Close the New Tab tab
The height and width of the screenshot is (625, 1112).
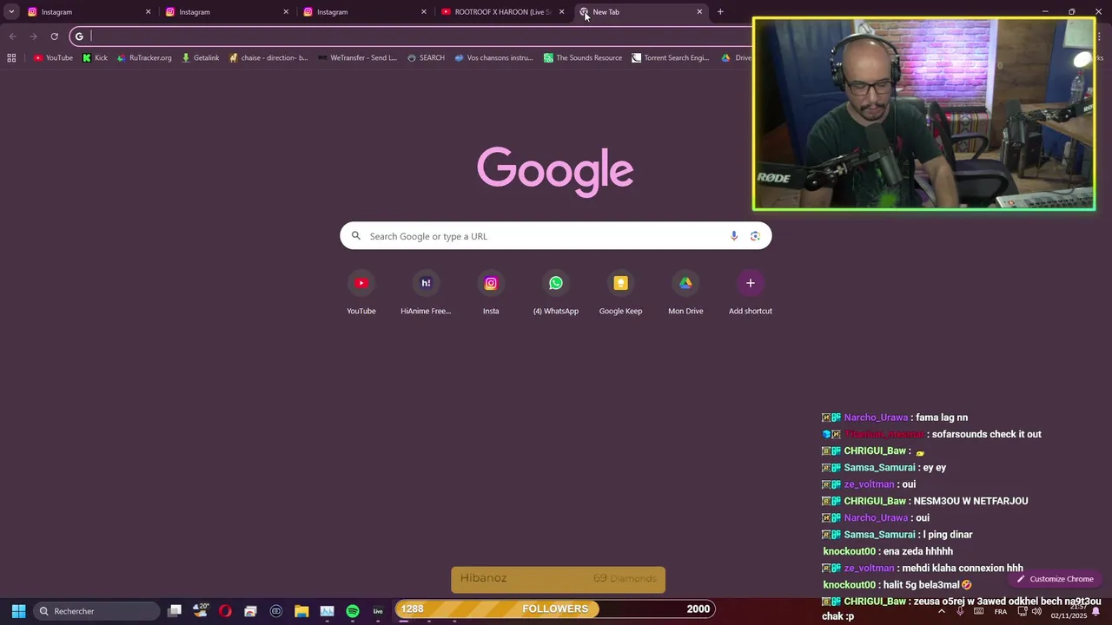point(699,12)
